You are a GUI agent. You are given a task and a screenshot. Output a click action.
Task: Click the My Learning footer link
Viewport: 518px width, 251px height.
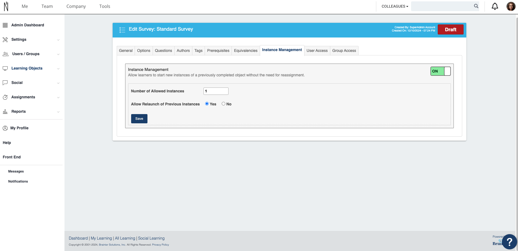(x=101, y=238)
